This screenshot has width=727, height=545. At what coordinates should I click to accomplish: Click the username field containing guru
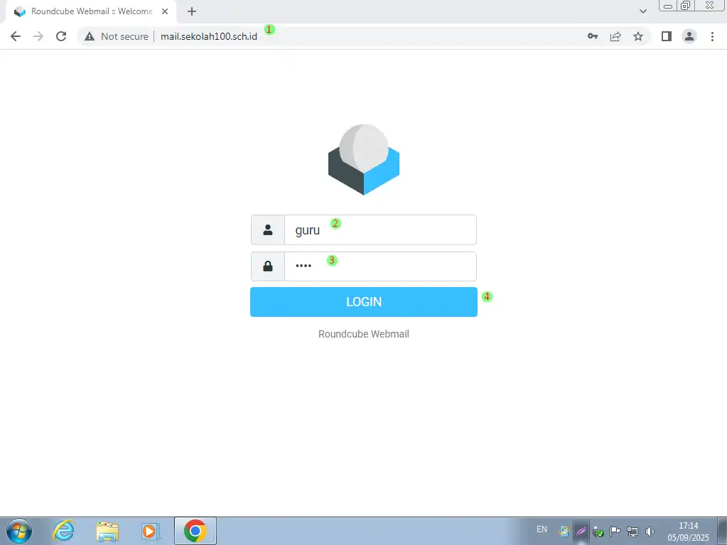[380, 230]
